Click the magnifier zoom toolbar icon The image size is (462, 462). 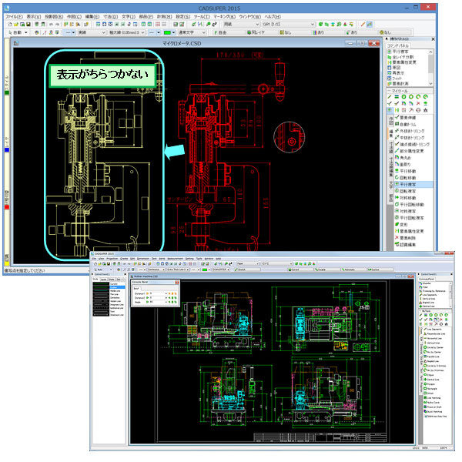pos(209,25)
